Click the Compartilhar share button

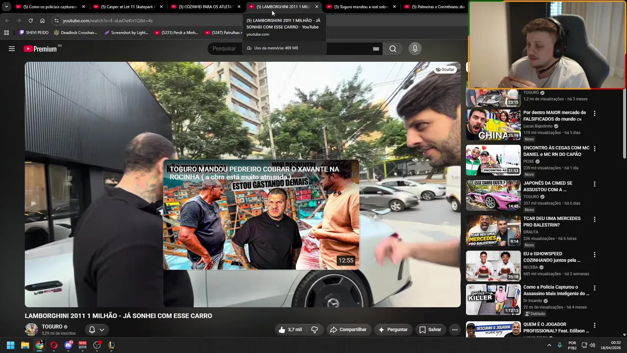point(348,329)
